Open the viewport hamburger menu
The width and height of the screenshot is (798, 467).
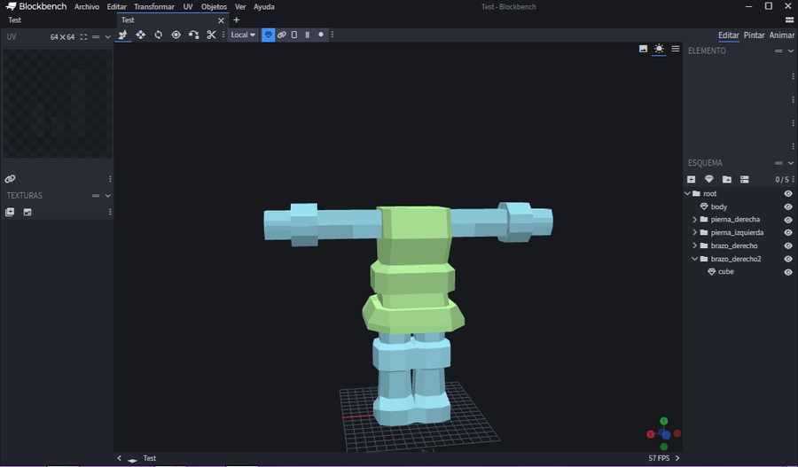point(676,49)
